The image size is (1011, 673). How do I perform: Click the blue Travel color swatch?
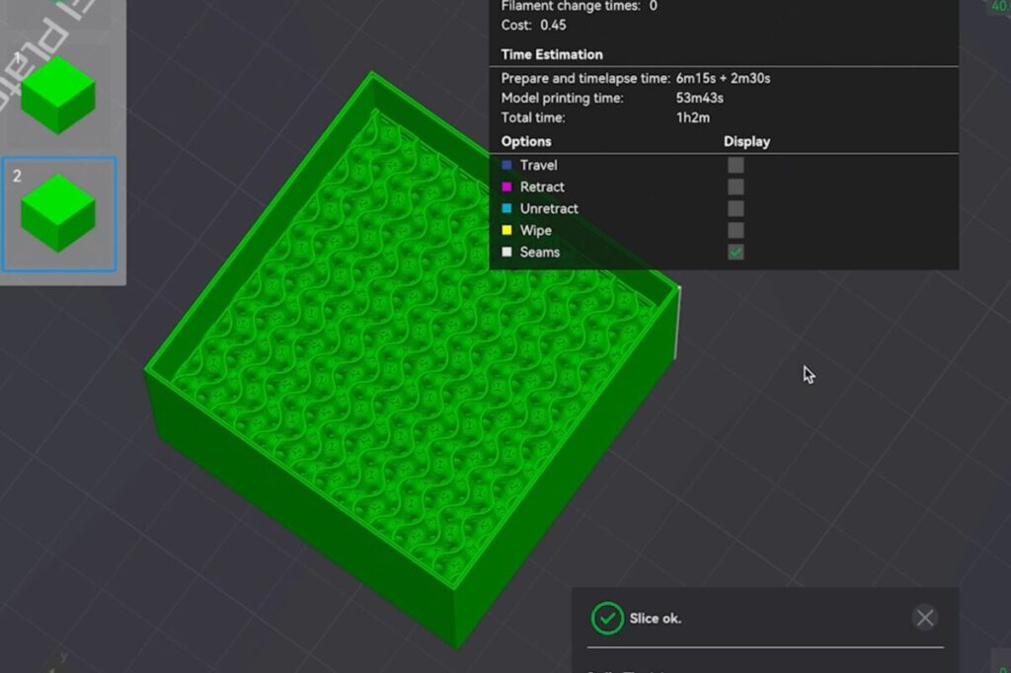[x=507, y=166]
